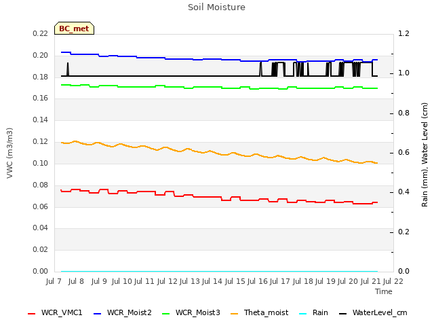Screen dimensions: 434x326
Task: Click the Soil Moisture chart title
Action: point(216,7)
